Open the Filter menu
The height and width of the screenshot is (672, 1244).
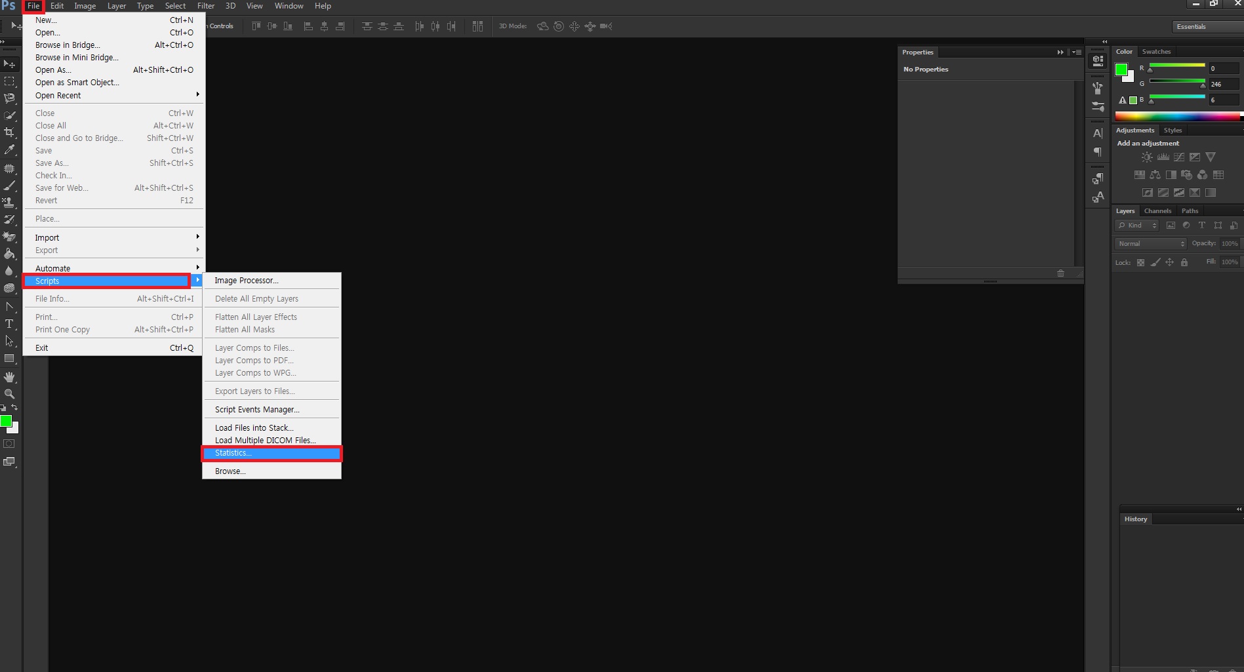pyautogui.click(x=206, y=6)
